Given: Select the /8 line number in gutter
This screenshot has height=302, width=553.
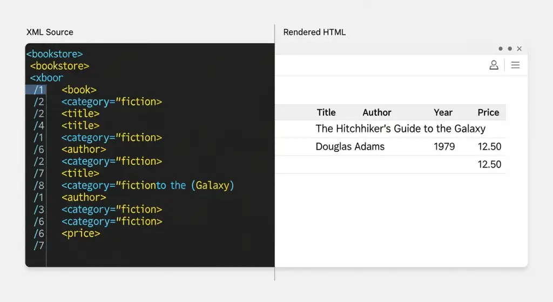Looking at the screenshot, I should click(39, 185).
